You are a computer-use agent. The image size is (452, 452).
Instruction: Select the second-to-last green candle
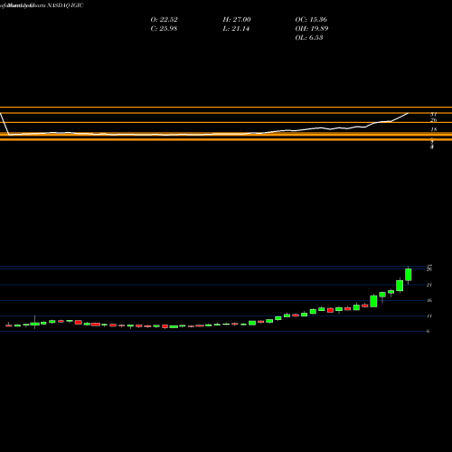click(x=400, y=286)
